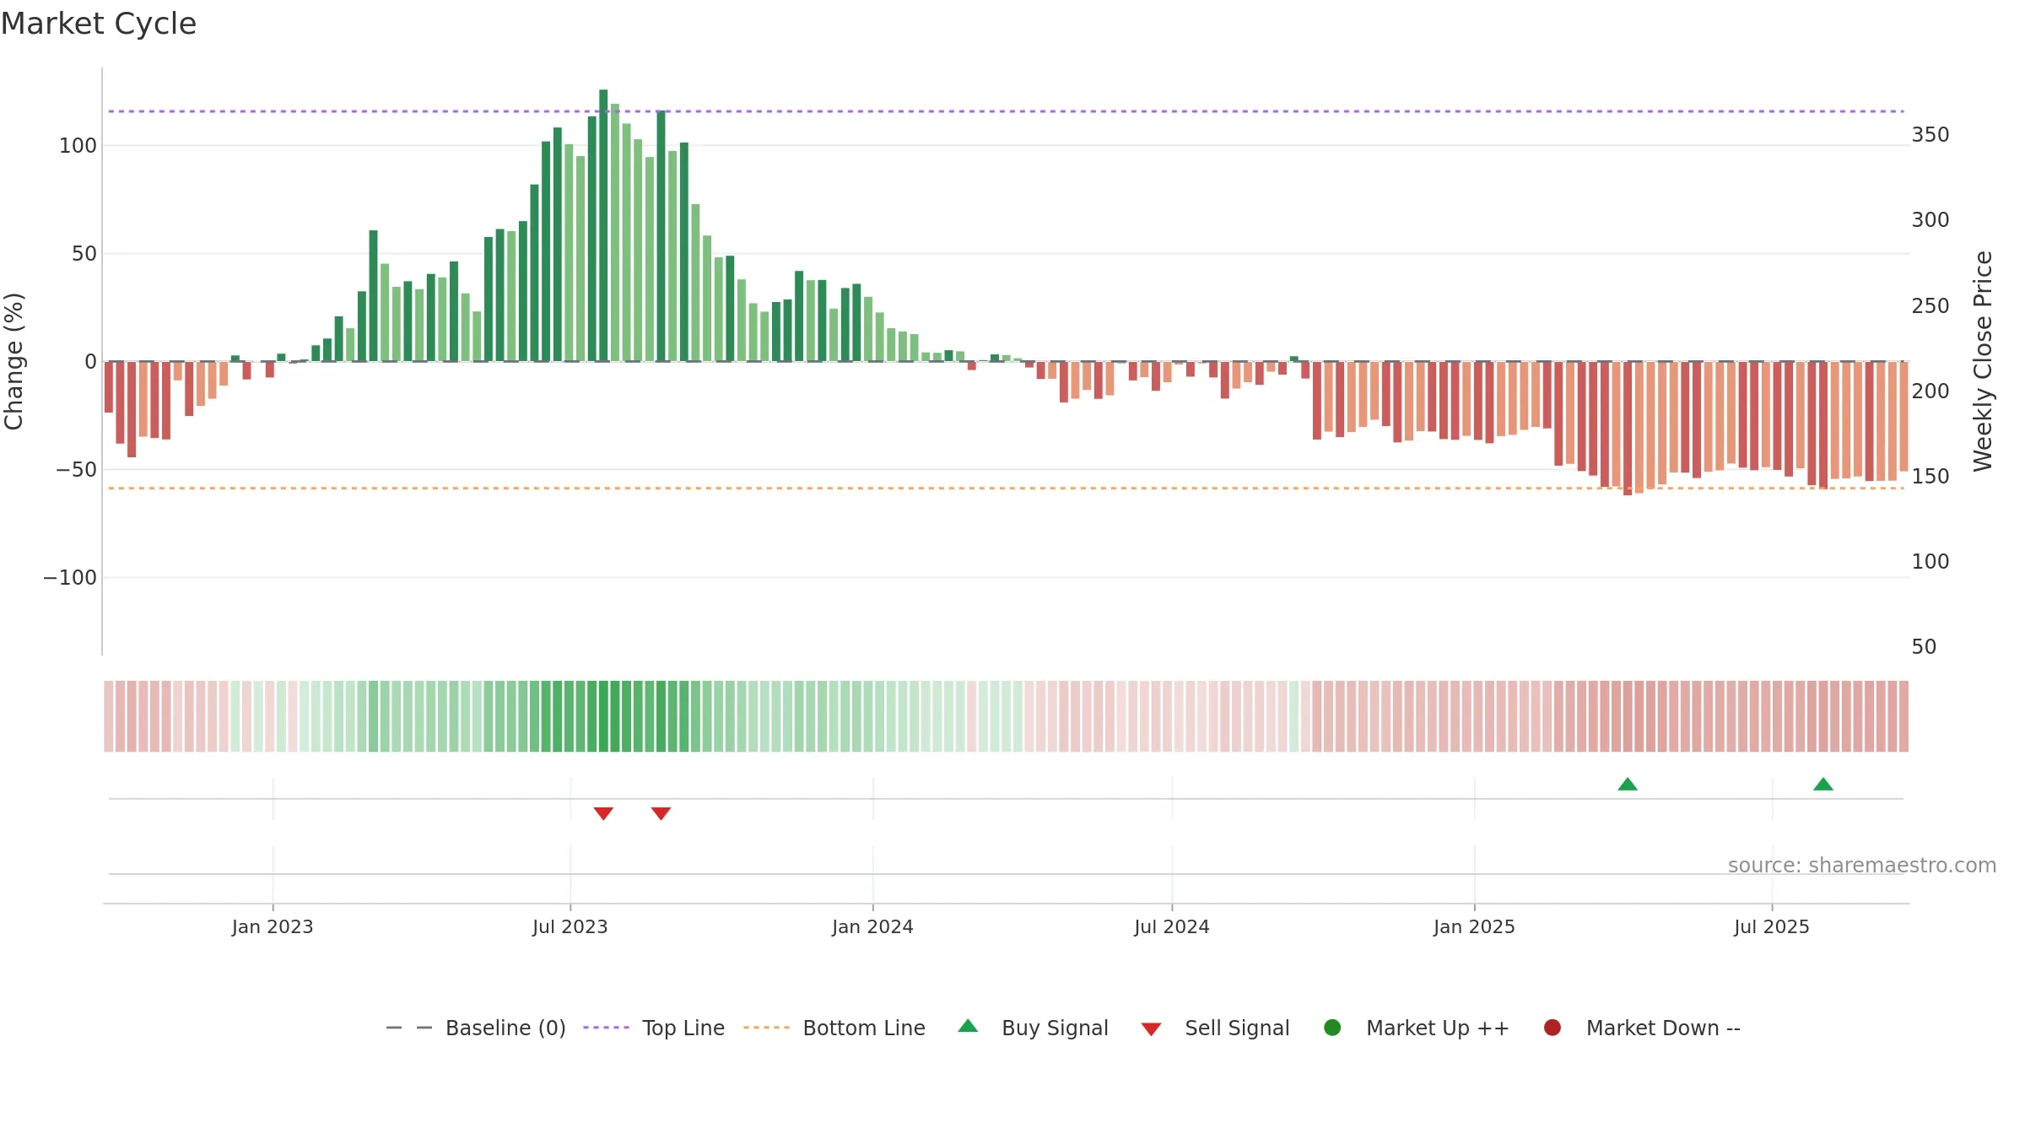The height and width of the screenshot is (1139, 2025).
Task: Click the green Market Up circle in legend
Action: point(1332,1028)
